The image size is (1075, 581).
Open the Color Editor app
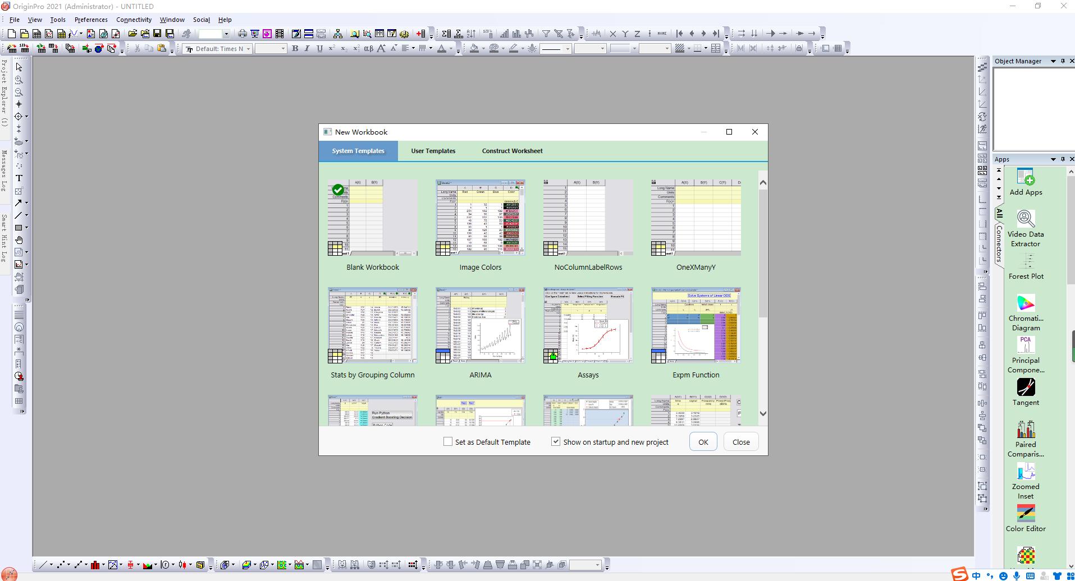point(1026,514)
